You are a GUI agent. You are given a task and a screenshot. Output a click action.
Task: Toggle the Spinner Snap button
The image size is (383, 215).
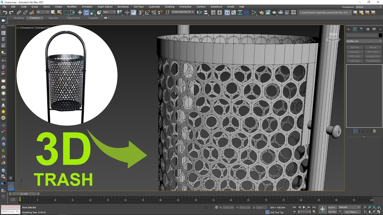pyautogui.click(x=160, y=12)
